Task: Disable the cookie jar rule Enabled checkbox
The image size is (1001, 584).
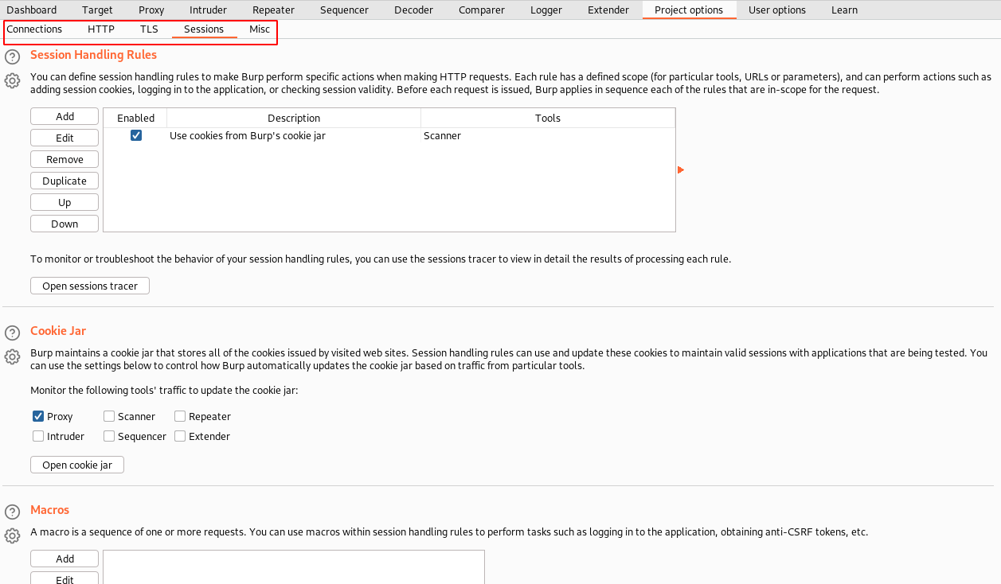Action: [x=136, y=136]
